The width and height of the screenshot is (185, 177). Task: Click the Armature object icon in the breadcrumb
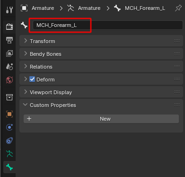click(x=24, y=8)
